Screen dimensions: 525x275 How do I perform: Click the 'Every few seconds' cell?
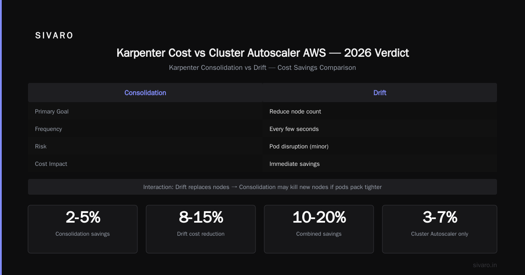click(x=294, y=129)
